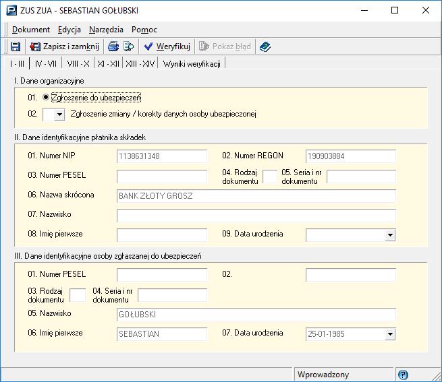
Task: Switch to tab XIII - XIV
Action: click(x=140, y=64)
